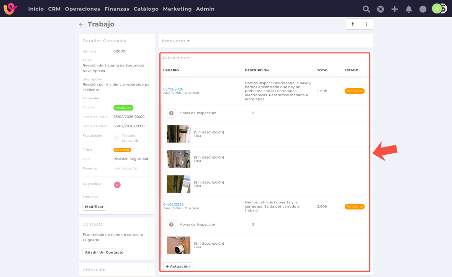Click the lightning bolt quick actions button
452x277 pixels.
352,24
